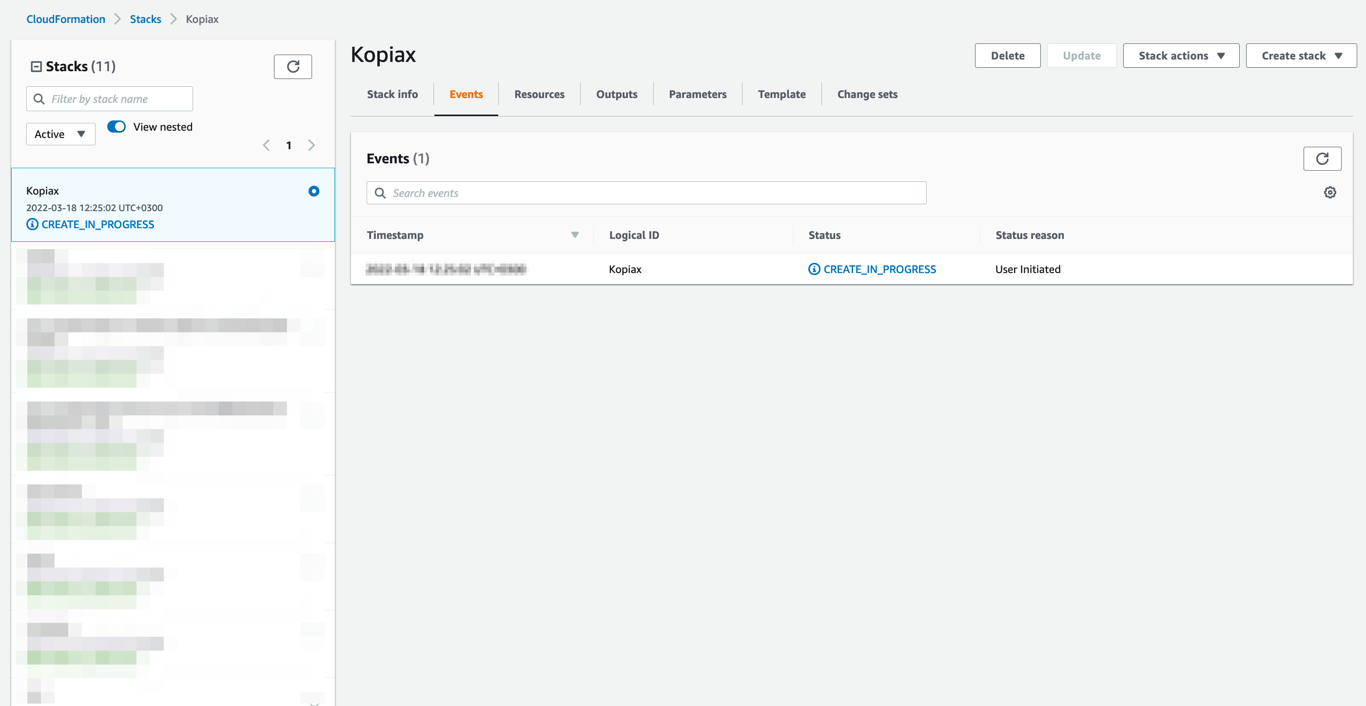
Task: Click the magnifier icon in the Search events field
Action: [380, 193]
